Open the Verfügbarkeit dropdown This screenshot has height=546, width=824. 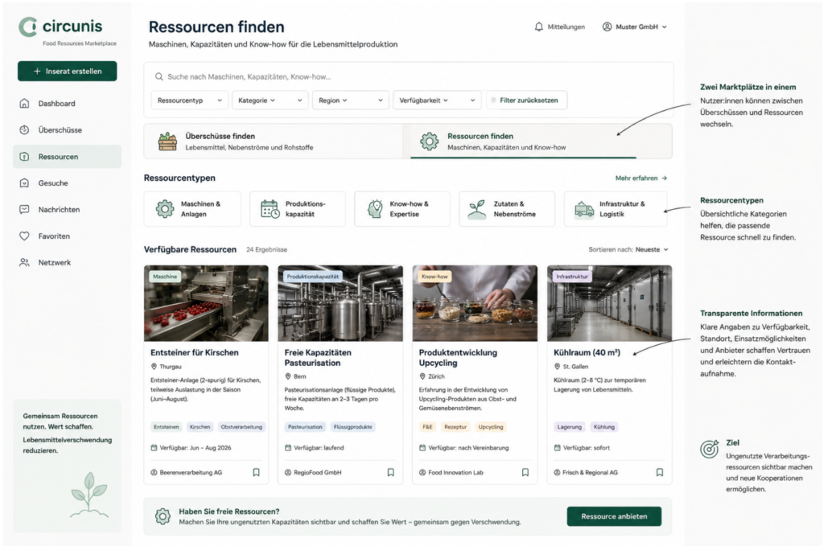(x=437, y=101)
